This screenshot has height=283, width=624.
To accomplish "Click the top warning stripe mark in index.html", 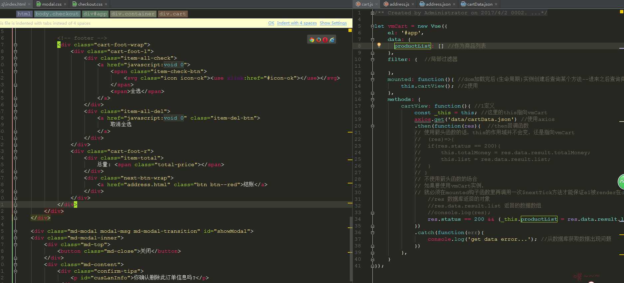I will point(350,132).
